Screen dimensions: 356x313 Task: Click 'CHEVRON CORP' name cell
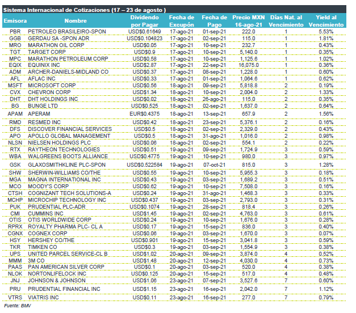pos(49,92)
